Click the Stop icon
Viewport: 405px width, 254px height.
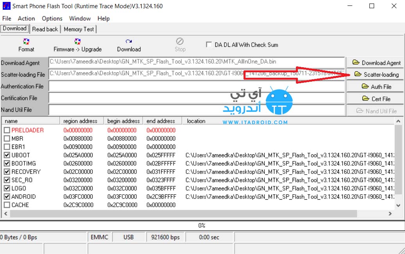pos(180,41)
